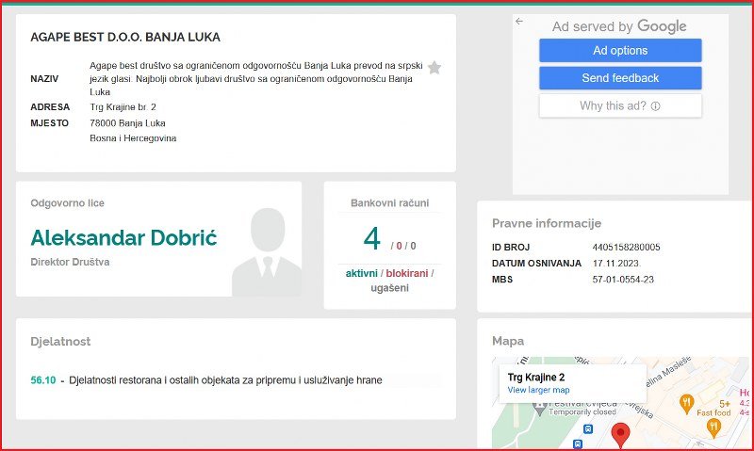
Task: Click the ID BROJ value 4405158280005
Action: (626, 248)
